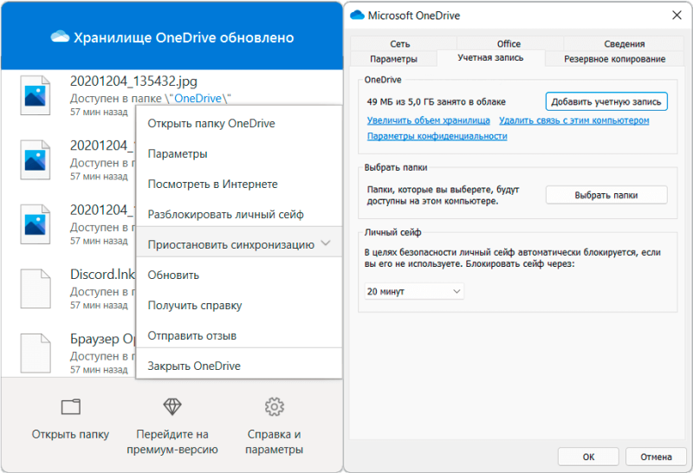Viewport: 693px width, 473px height.
Task: Click the Отмена button
Action: 656,457
